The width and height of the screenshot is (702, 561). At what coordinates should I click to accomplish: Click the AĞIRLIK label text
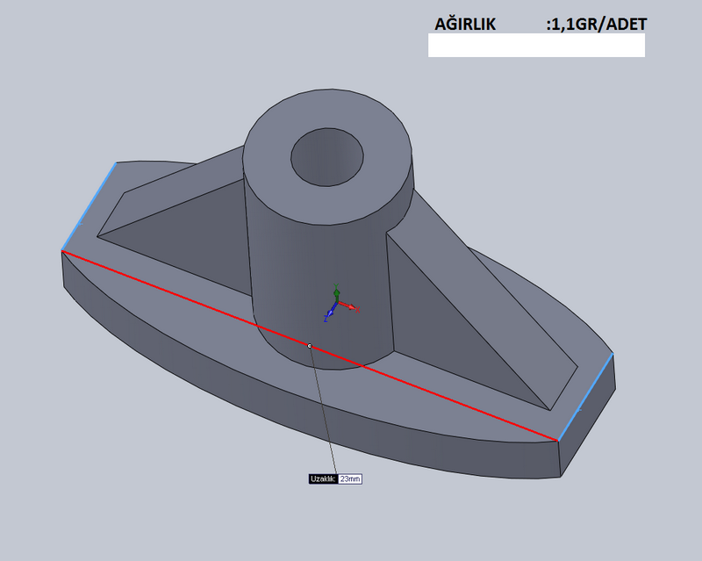click(x=465, y=25)
